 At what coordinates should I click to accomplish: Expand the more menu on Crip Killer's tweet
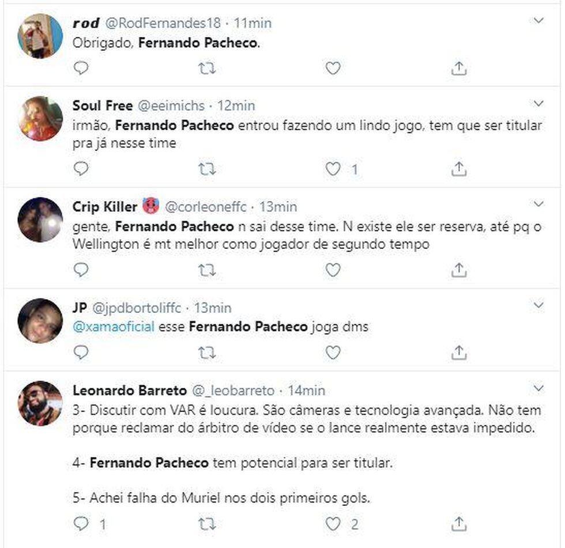(x=538, y=205)
